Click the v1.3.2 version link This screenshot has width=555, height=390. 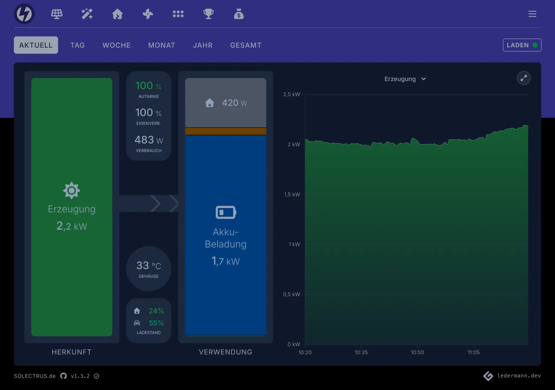80,376
